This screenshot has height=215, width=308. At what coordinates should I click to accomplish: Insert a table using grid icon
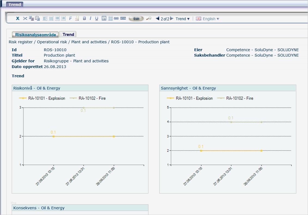point(110,19)
